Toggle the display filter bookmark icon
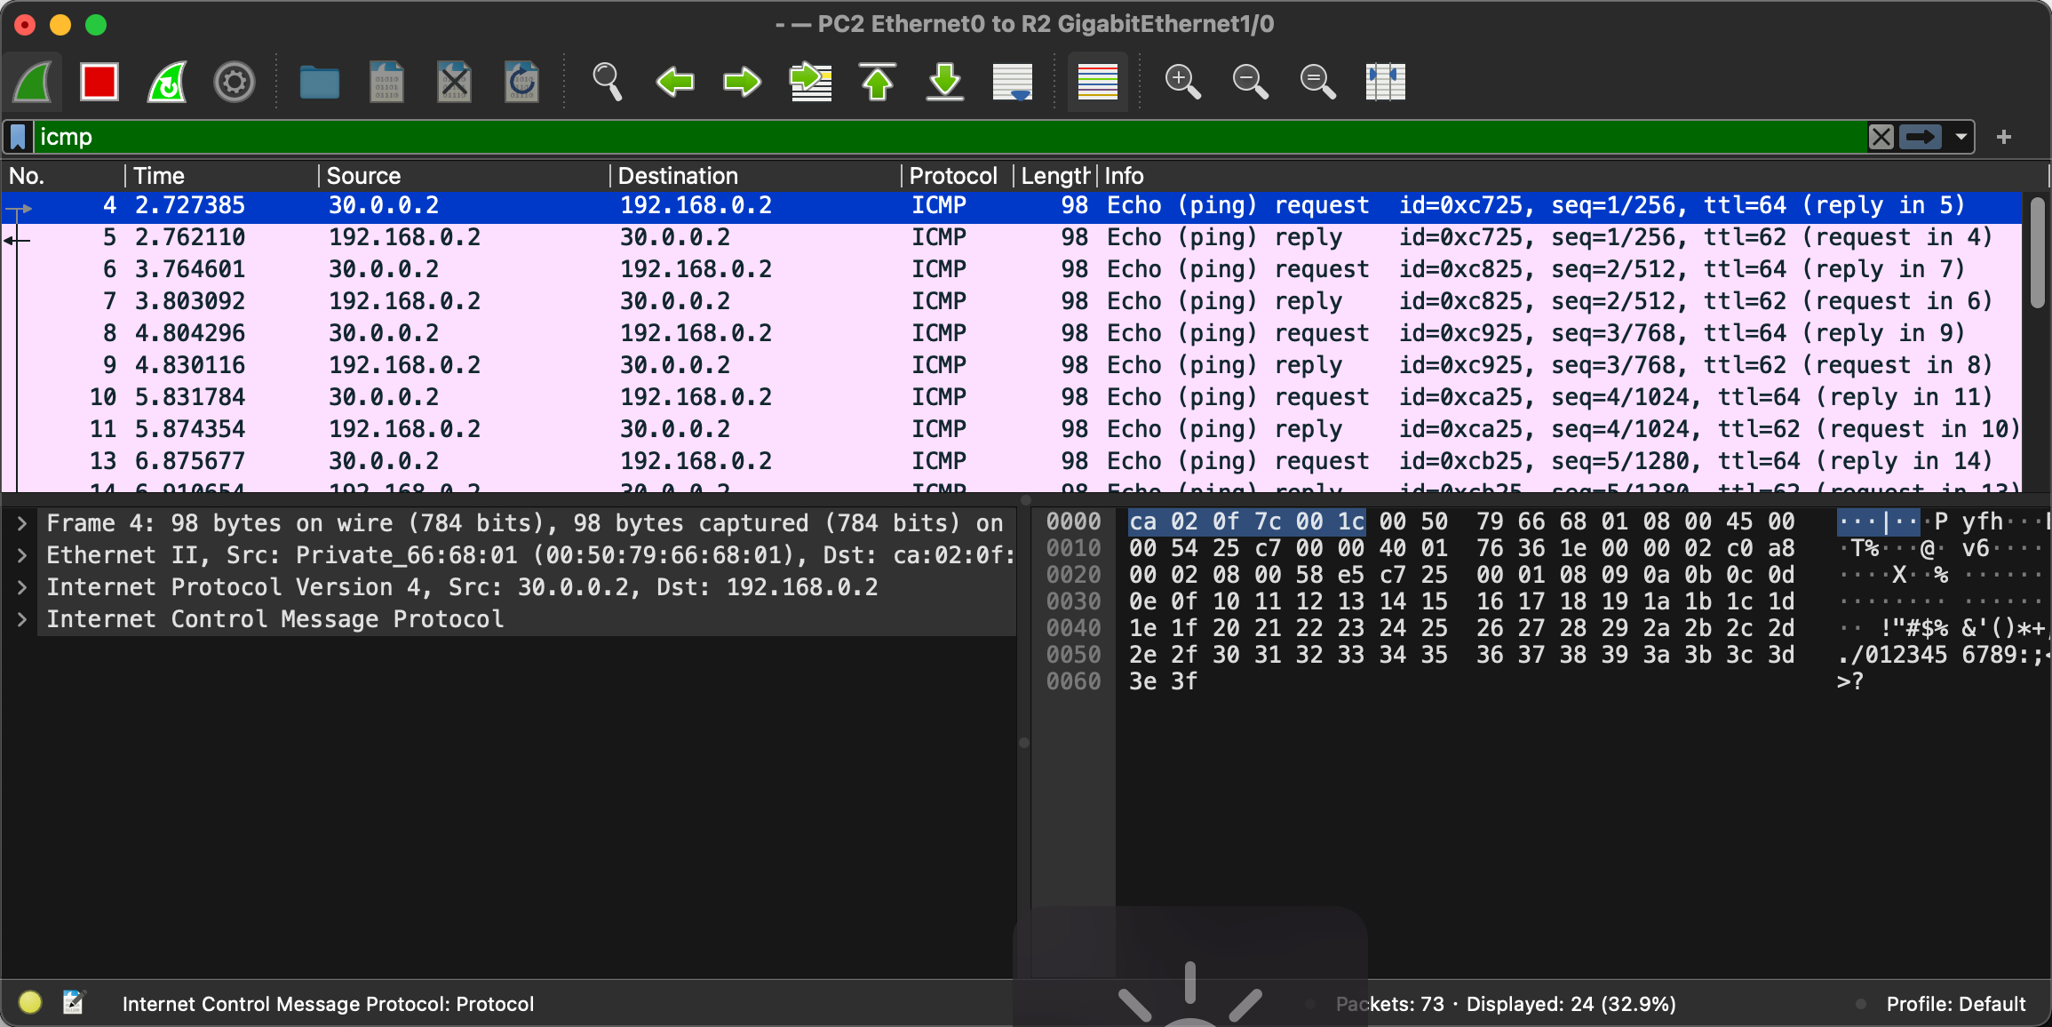This screenshot has height=1027, width=2052. 18,137
